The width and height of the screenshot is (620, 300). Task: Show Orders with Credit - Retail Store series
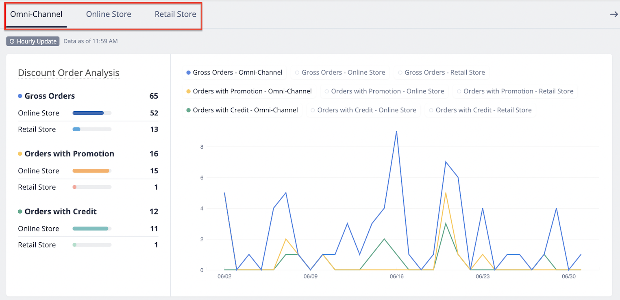pyautogui.click(x=481, y=110)
